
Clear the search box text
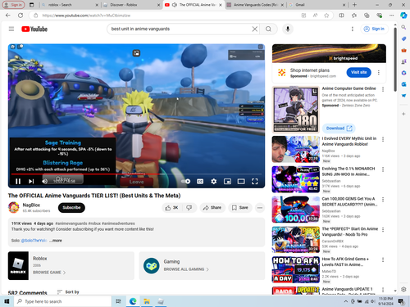tap(254, 29)
